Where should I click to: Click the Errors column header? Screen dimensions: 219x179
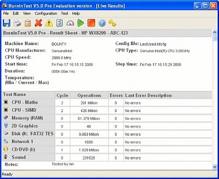(116, 95)
